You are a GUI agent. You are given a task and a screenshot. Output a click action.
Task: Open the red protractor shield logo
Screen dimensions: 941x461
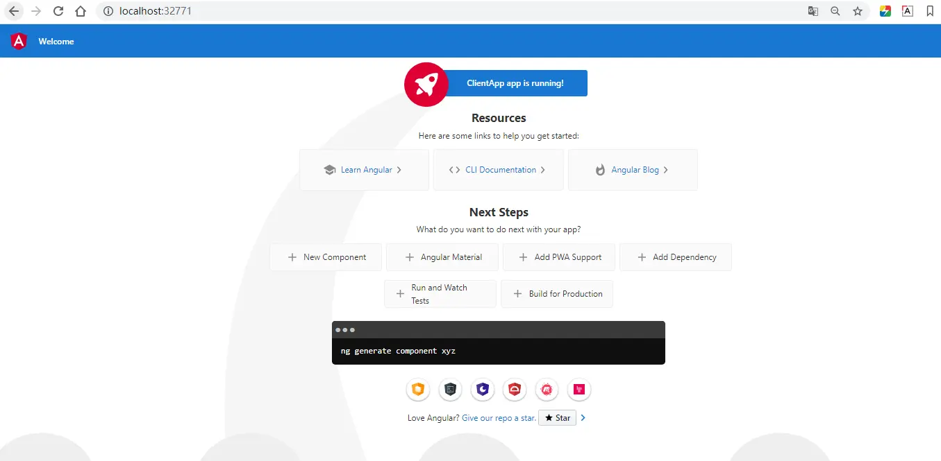tap(515, 390)
